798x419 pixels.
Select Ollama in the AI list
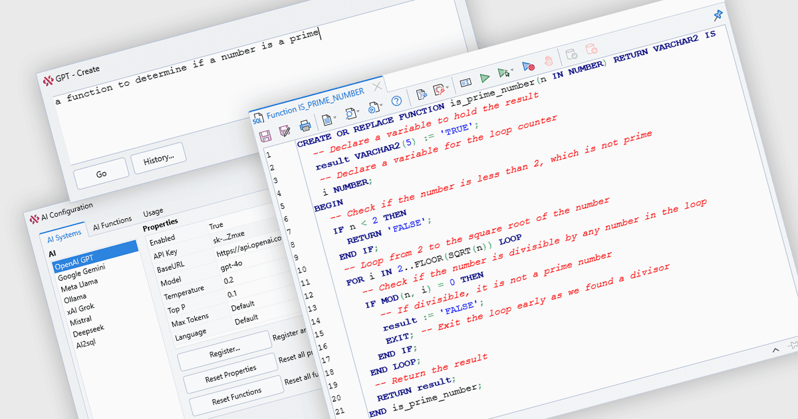tap(74, 298)
